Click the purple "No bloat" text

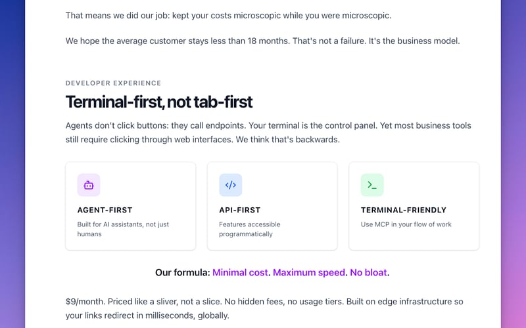coord(368,272)
